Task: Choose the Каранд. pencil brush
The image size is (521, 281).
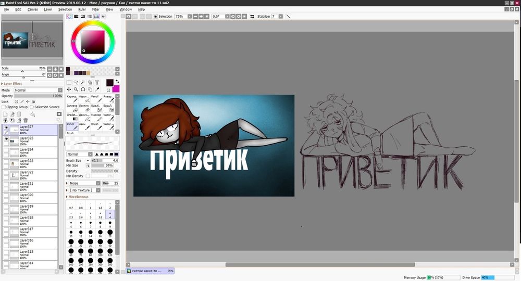Action: point(72,98)
